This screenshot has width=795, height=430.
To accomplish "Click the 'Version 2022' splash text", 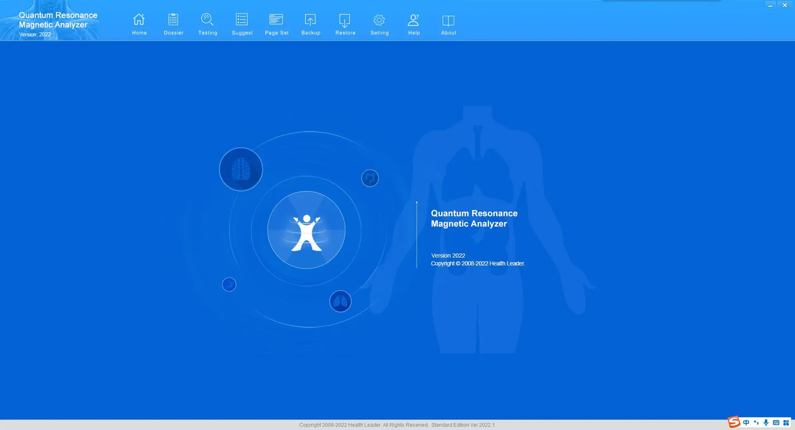I will coord(448,256).
